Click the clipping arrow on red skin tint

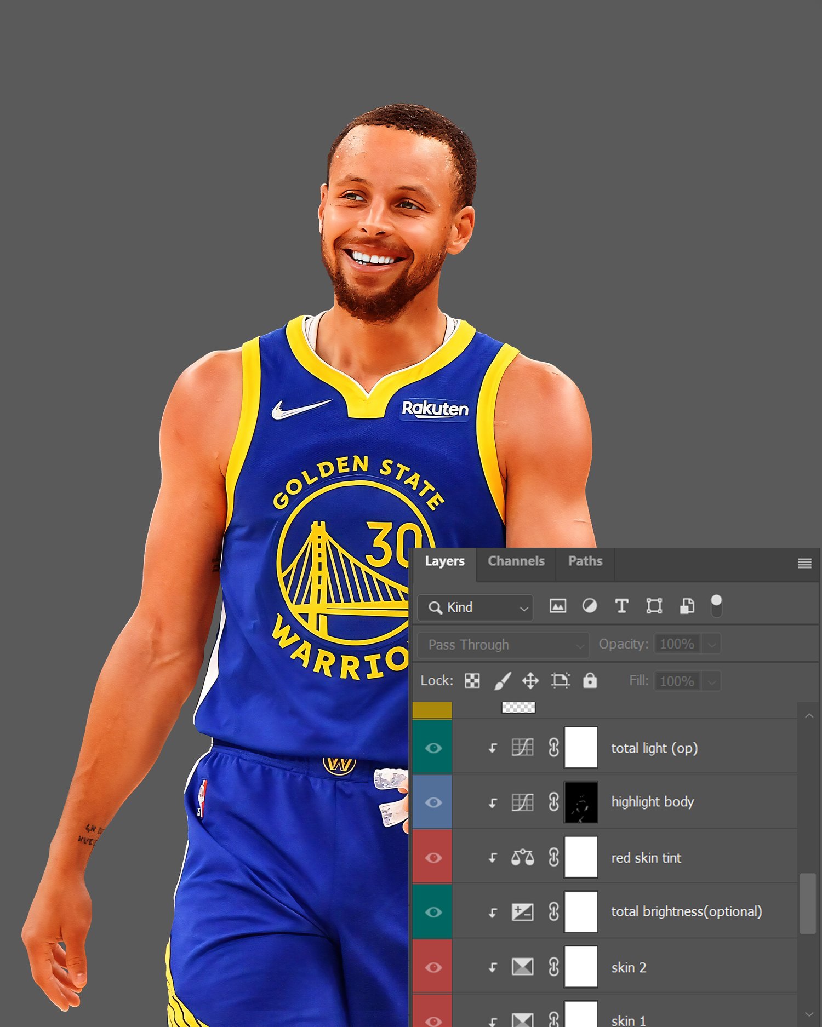pos(493,858)
